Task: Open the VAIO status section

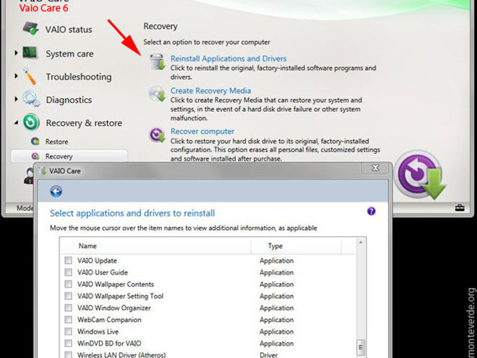Action: 68,30
